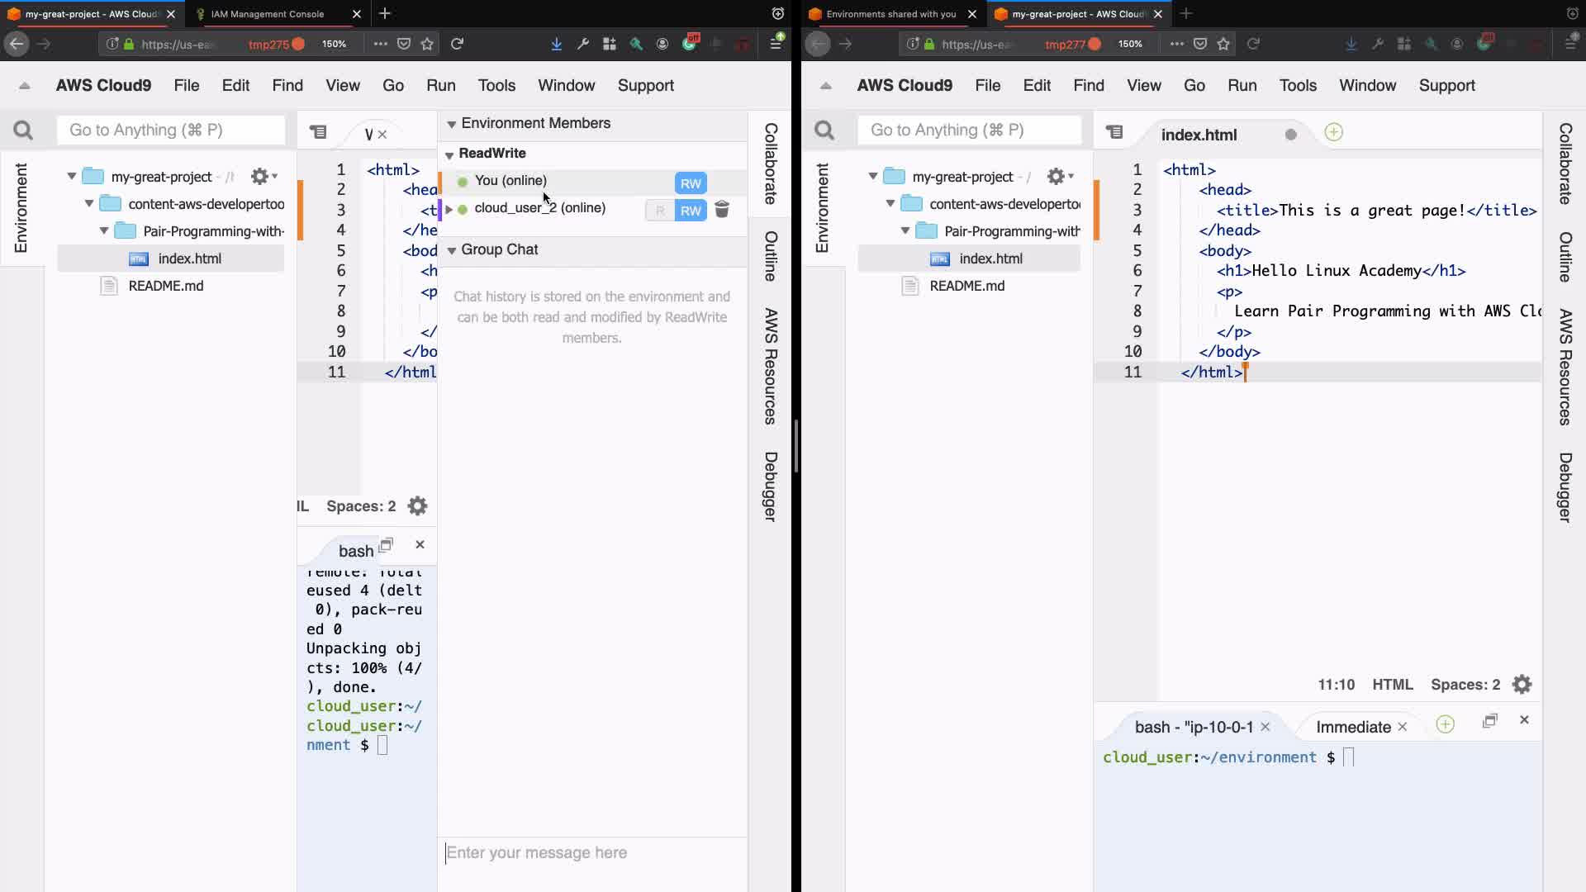Collapse the Environment Members section
The width and height of the screenshot is (1586, 892).
pyautogui.click(x=452, y=124)
